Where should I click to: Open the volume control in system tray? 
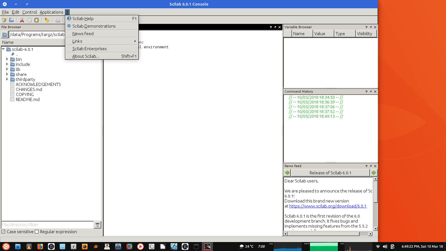(385, 247)
